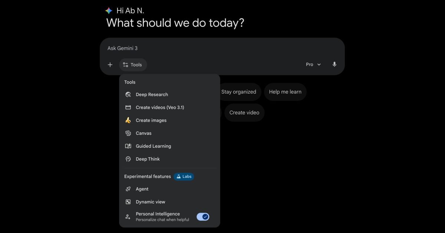Select the banana Create images icon
The image size is (445, 233).
pyautogui.click(x=128, y=120)
